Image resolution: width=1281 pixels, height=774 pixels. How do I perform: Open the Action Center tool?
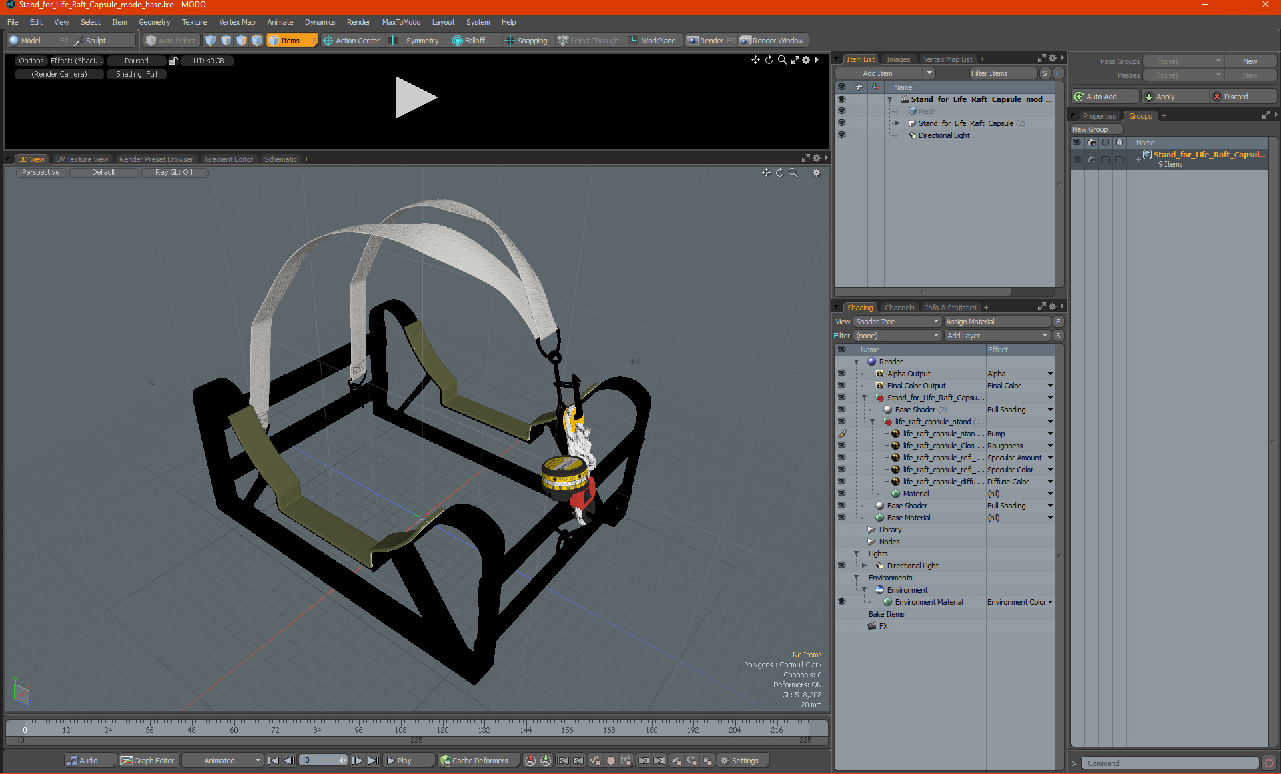(351, 41)
